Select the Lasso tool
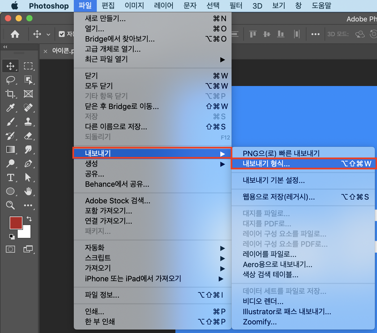Screen dimensions: 377x333 click(10, 80)
